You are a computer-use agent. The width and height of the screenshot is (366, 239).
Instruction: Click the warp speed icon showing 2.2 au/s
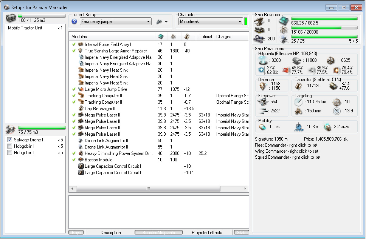tap(328, 127)
